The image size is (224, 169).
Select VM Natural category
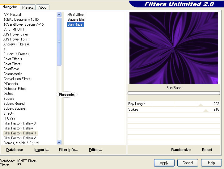13,15
